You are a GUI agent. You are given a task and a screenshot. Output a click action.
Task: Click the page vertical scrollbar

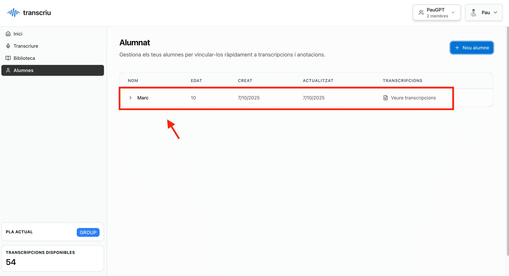coord(507,140)
